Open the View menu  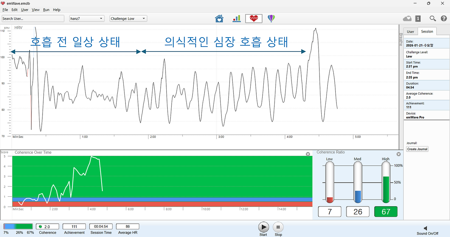click(36, 10)
